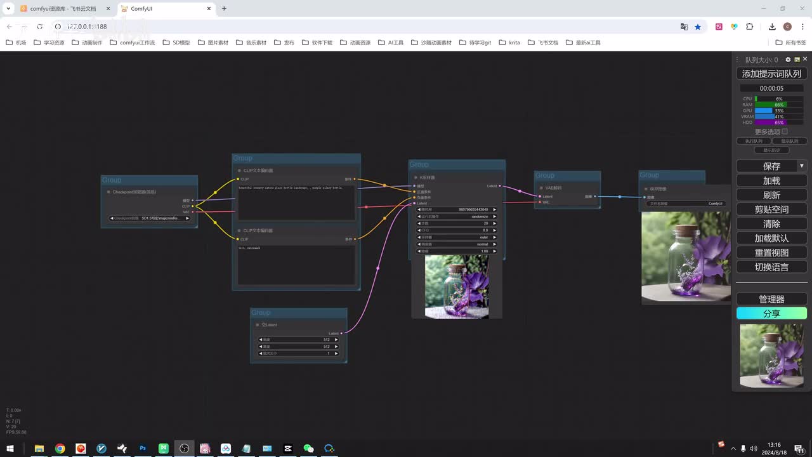This screenshot has height=457, width=812.
Task: Decrease the CFG value of 8.0
Action: click(419, 230)
